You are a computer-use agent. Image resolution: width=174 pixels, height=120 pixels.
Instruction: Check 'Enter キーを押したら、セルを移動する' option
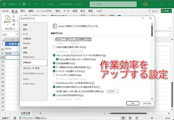(x=54, y=39)
